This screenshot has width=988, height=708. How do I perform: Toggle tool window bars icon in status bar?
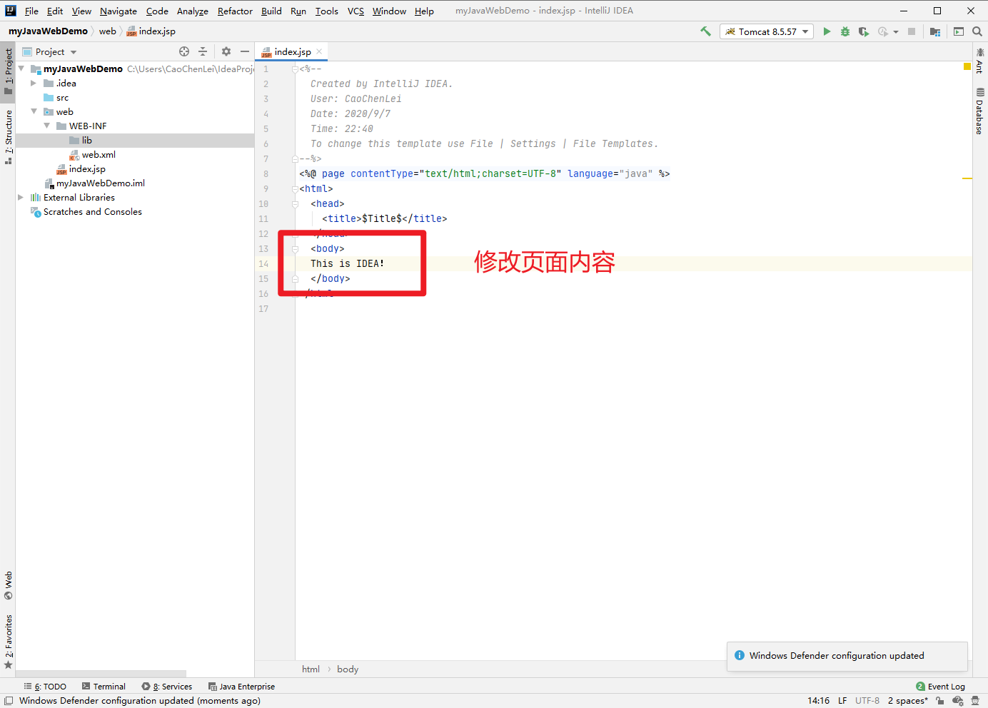[x=9, y=701]
